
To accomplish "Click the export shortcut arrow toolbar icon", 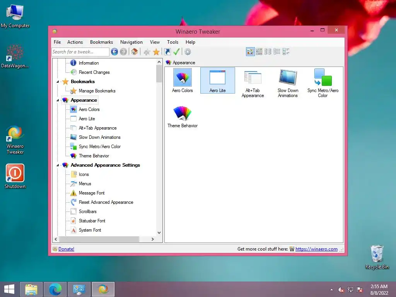I will coord(167,52).
